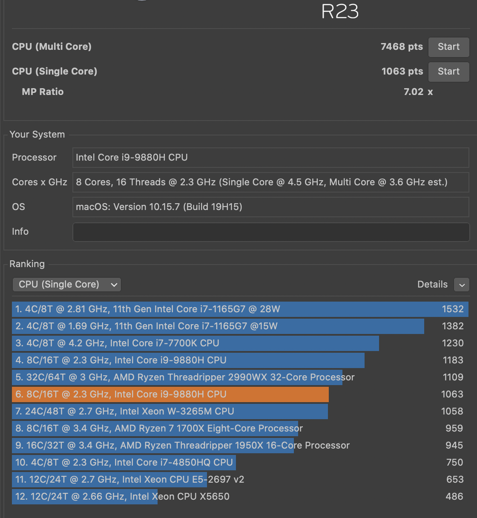Viewport: 477px width, 518px height.
Task: Click the score 1532 in ranking
Action: click(453, 309)
